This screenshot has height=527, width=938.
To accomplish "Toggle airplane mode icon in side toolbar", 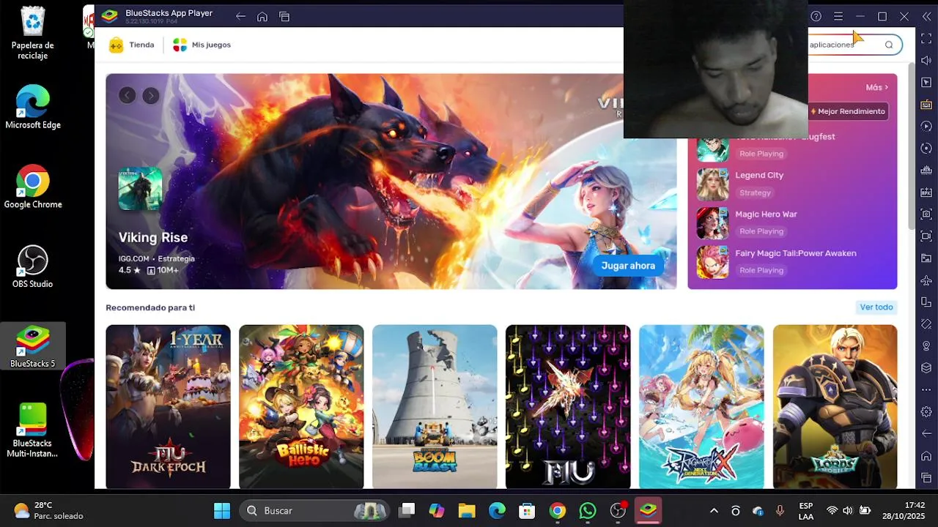I will click(926, 280).
